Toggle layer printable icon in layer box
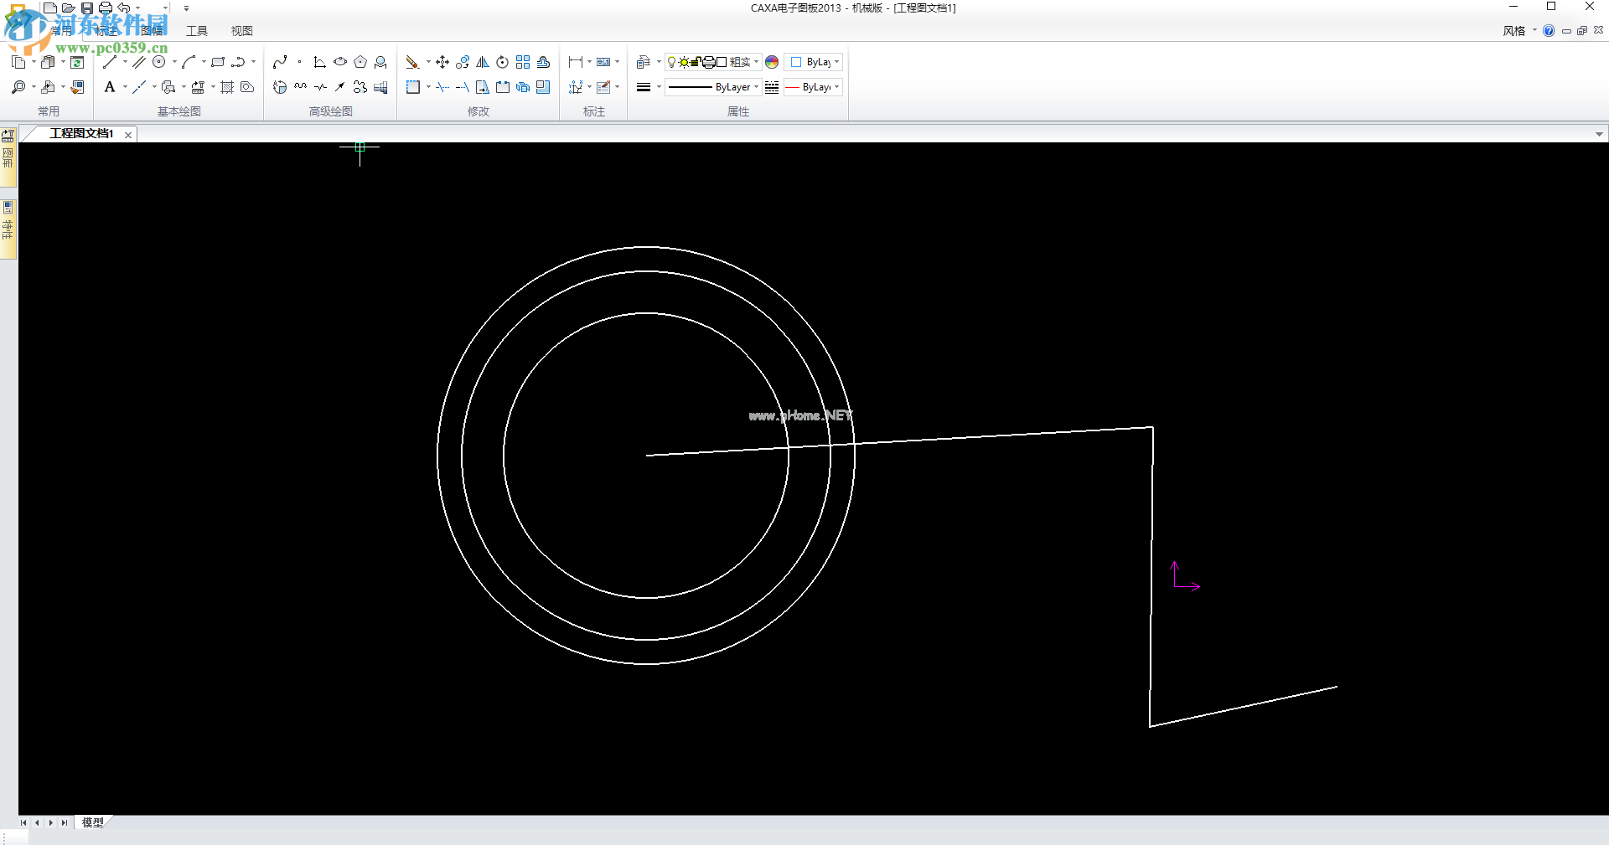 coord(709,62)
